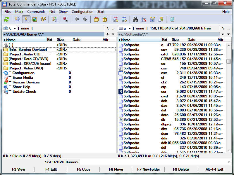Click the Alt+F4 Exit button

tap(214, 169)
